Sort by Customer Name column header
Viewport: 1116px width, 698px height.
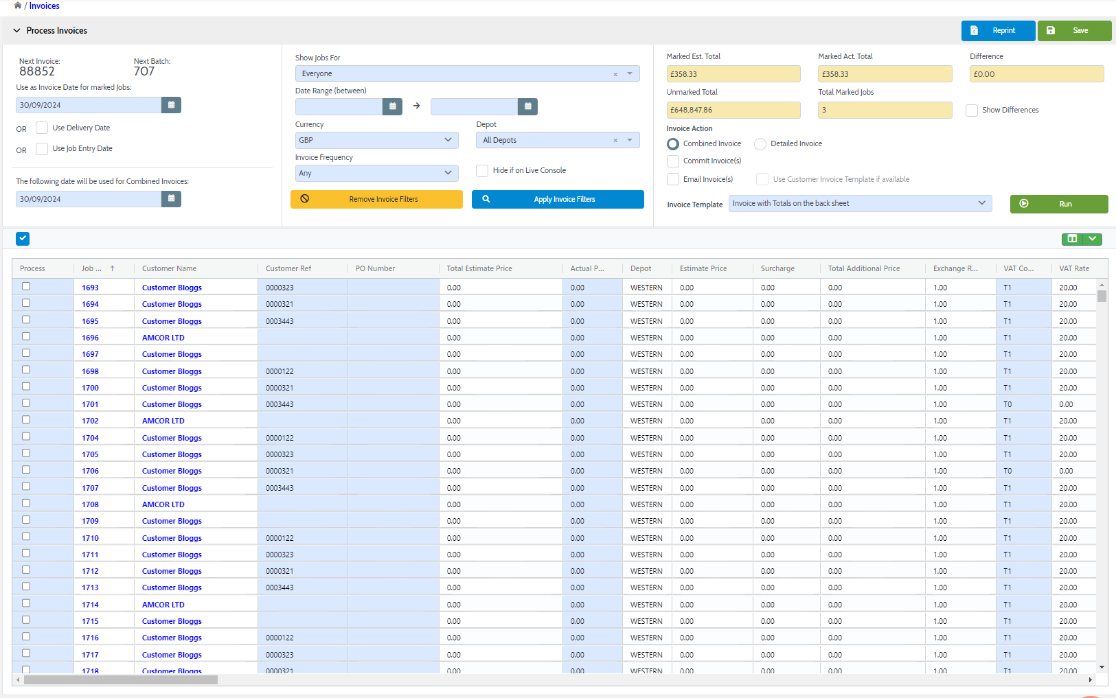point(169,268)
